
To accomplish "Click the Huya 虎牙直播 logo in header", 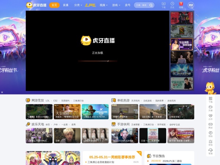I will (36, 5).
